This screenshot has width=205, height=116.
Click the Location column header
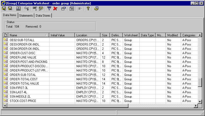[x=87, y=35]
